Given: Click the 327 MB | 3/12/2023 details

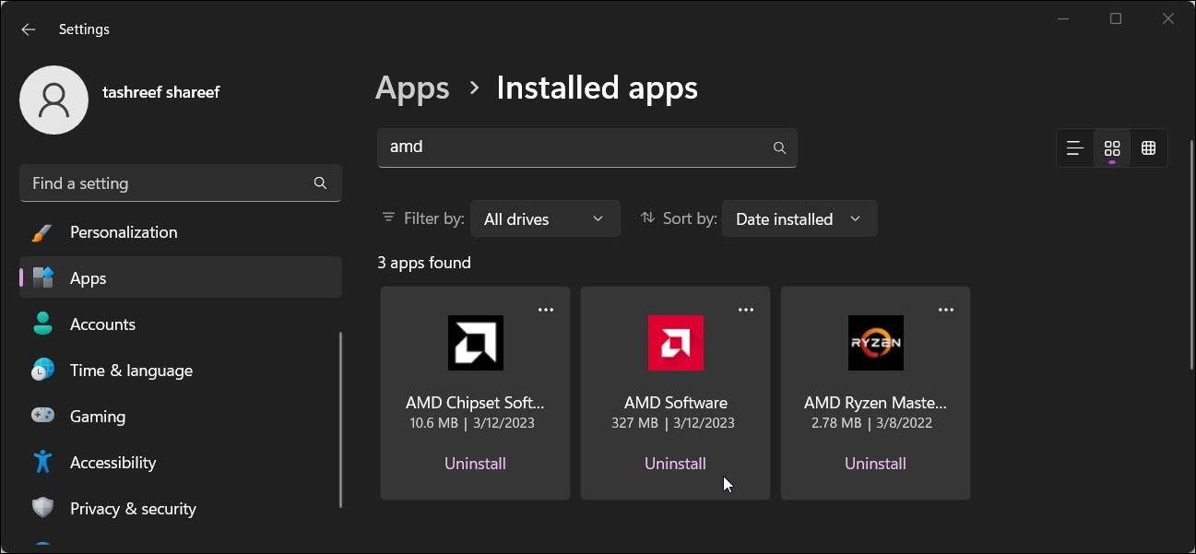Looking at the screenshot, I should coord(673,423).
